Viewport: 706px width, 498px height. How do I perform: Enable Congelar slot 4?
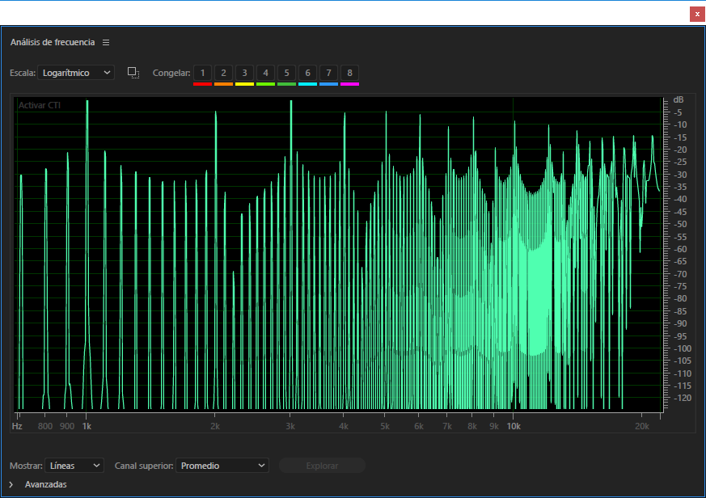point(265,73)
